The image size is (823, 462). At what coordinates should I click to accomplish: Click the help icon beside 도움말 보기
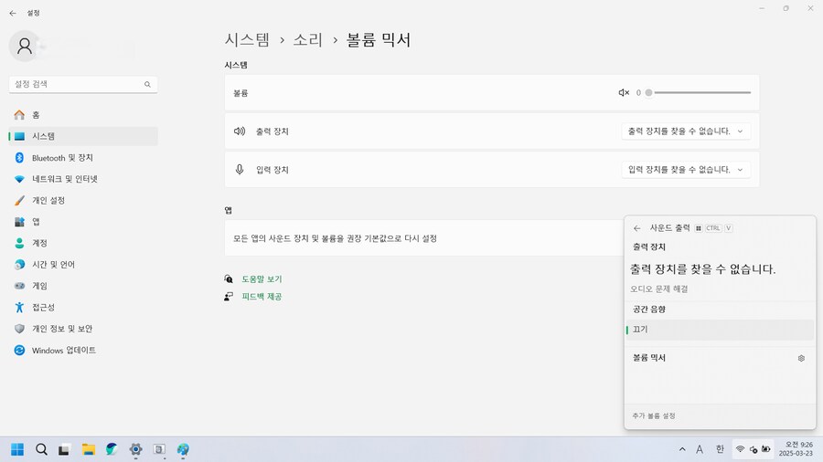point(229,279)
